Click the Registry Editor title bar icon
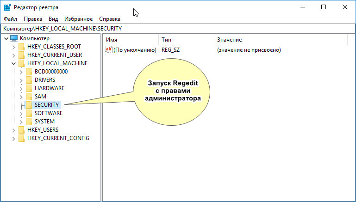 pyautogui.click(x=7, y=7)
